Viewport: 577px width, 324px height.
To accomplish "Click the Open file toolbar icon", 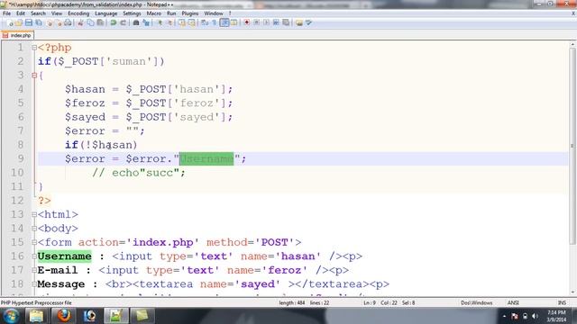I will (x=19, y=22).
